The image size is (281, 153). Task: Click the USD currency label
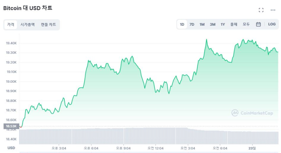(11, 148)
